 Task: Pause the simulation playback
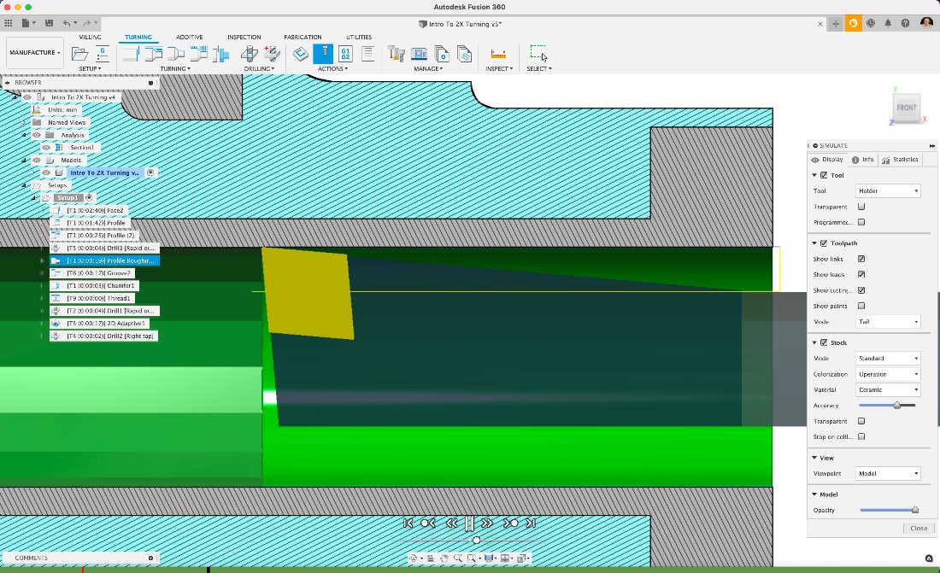click(x=469, y=523)
